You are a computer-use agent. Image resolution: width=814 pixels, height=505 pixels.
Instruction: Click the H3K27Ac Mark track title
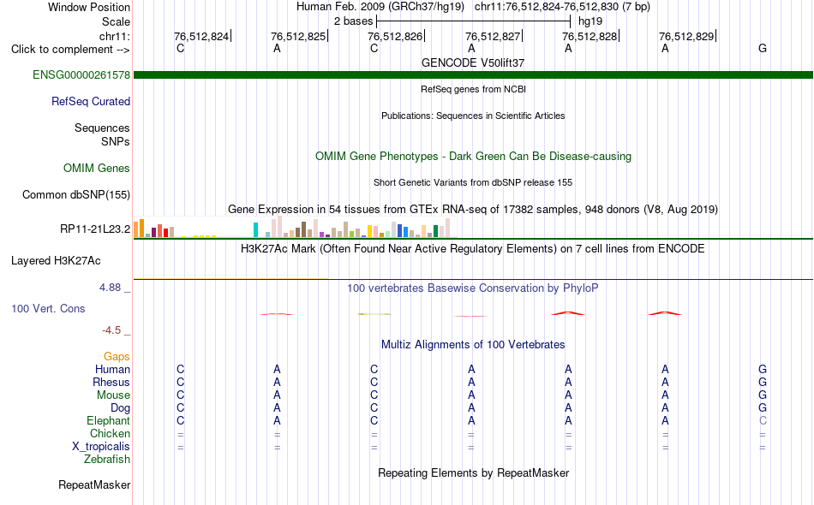pyautogui.click(x=473, y=248)
